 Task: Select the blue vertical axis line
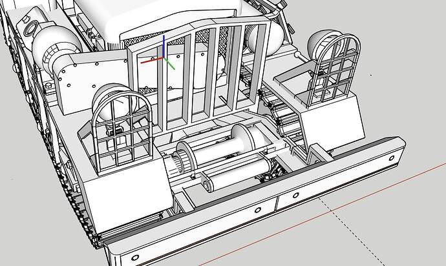pos(164,45)
